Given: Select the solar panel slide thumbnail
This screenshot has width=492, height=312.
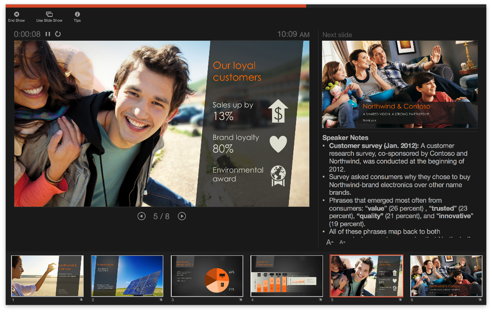Looking at the screenshot, I should pos(127,276).
